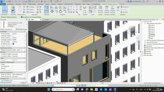Click the Print icon in quick access toolbar
Viewport: 164px width, 92px height.
pyautogui.click(x=24, y=1)
